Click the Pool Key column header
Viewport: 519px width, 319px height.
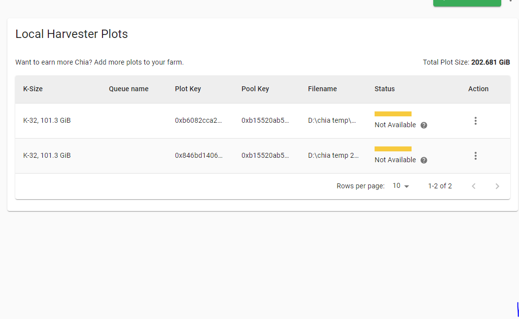click(255, 89)
